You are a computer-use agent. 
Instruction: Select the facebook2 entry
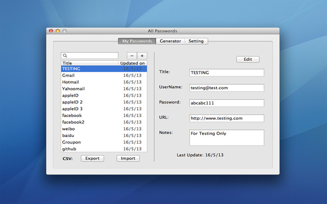coord(104,122)
